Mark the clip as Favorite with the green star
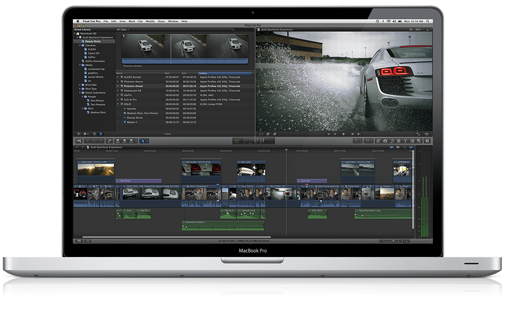 pos(87,141)
